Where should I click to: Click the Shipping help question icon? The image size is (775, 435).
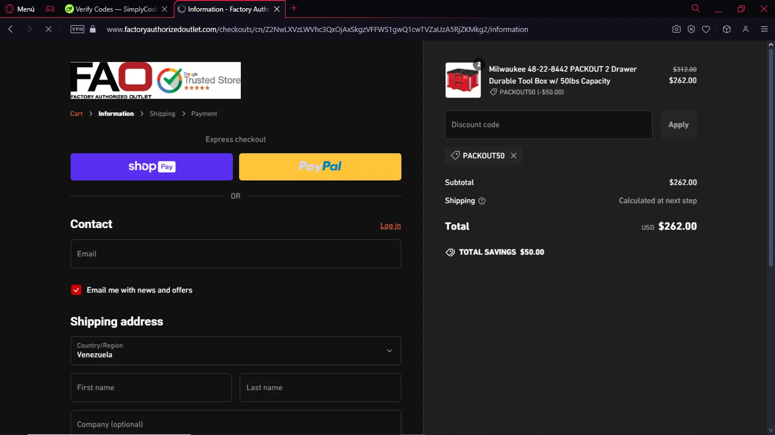pyautogui.click(x=482, y=201)
